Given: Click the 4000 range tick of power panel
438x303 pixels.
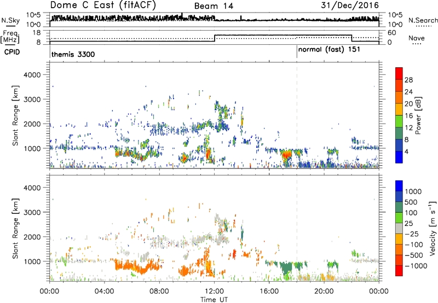Looking at the screenshot, I should click(x=32, y=75).
